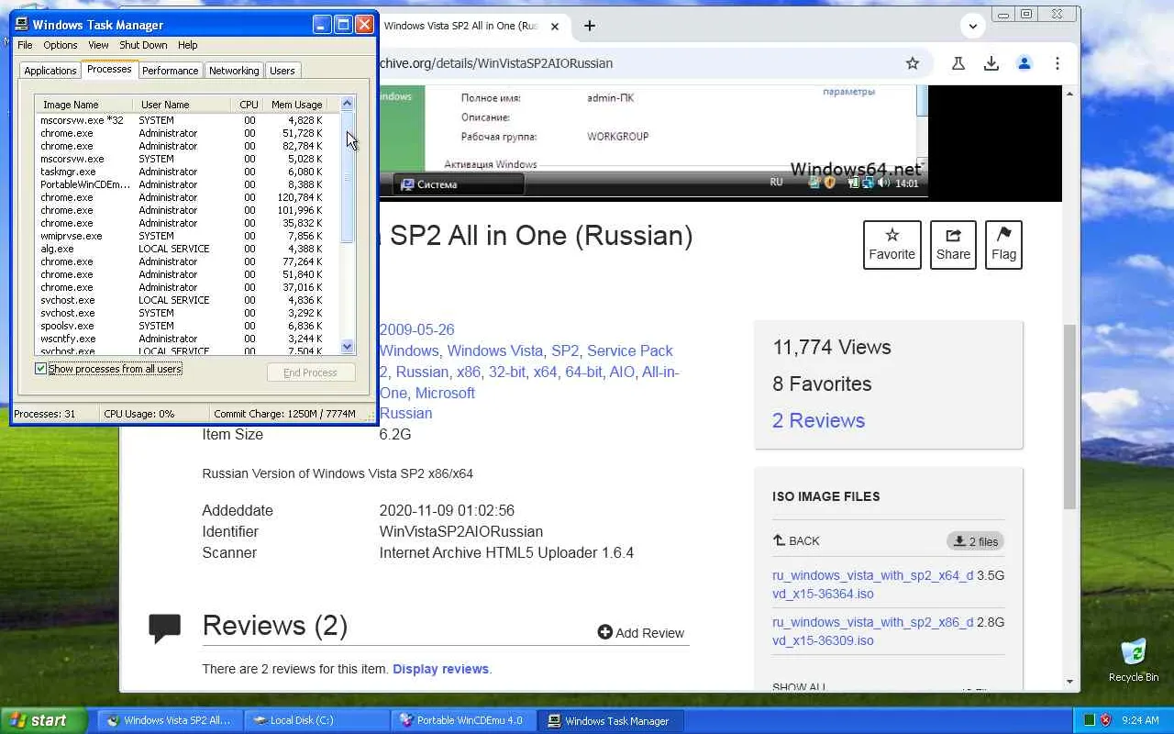The height and width of the screenshot is (734, 1174).
Task: Switch to the Applications tab
Action: click(x=50, y=71)
